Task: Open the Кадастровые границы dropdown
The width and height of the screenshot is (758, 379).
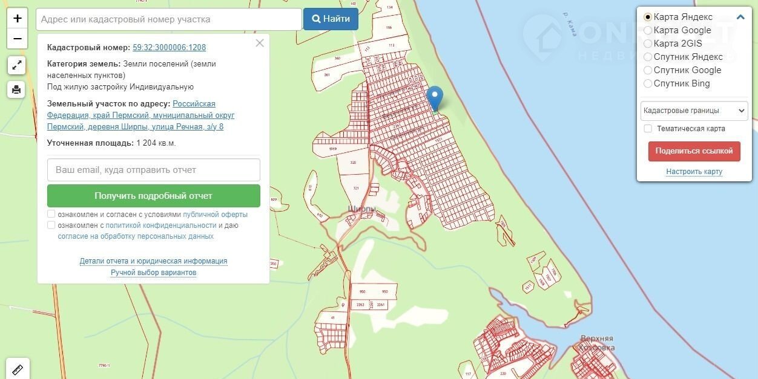Action: click(x=694, y=111)
